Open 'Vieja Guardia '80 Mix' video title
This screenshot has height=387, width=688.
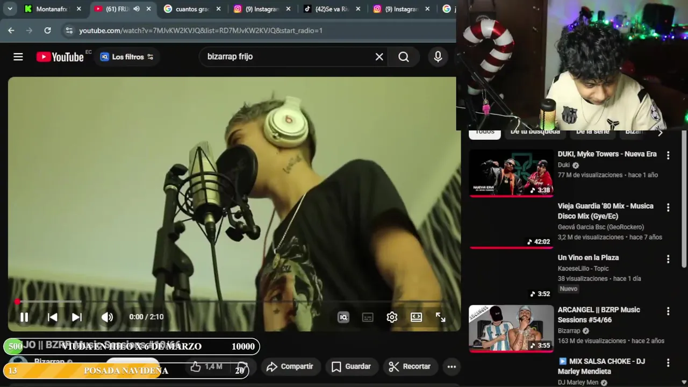(605, 211)
